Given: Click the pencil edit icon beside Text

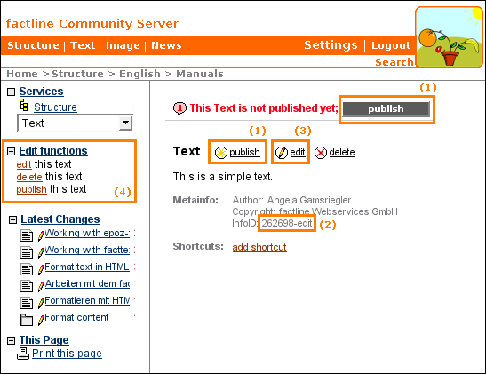Looking at the screenshot, I should pos(282,153).
